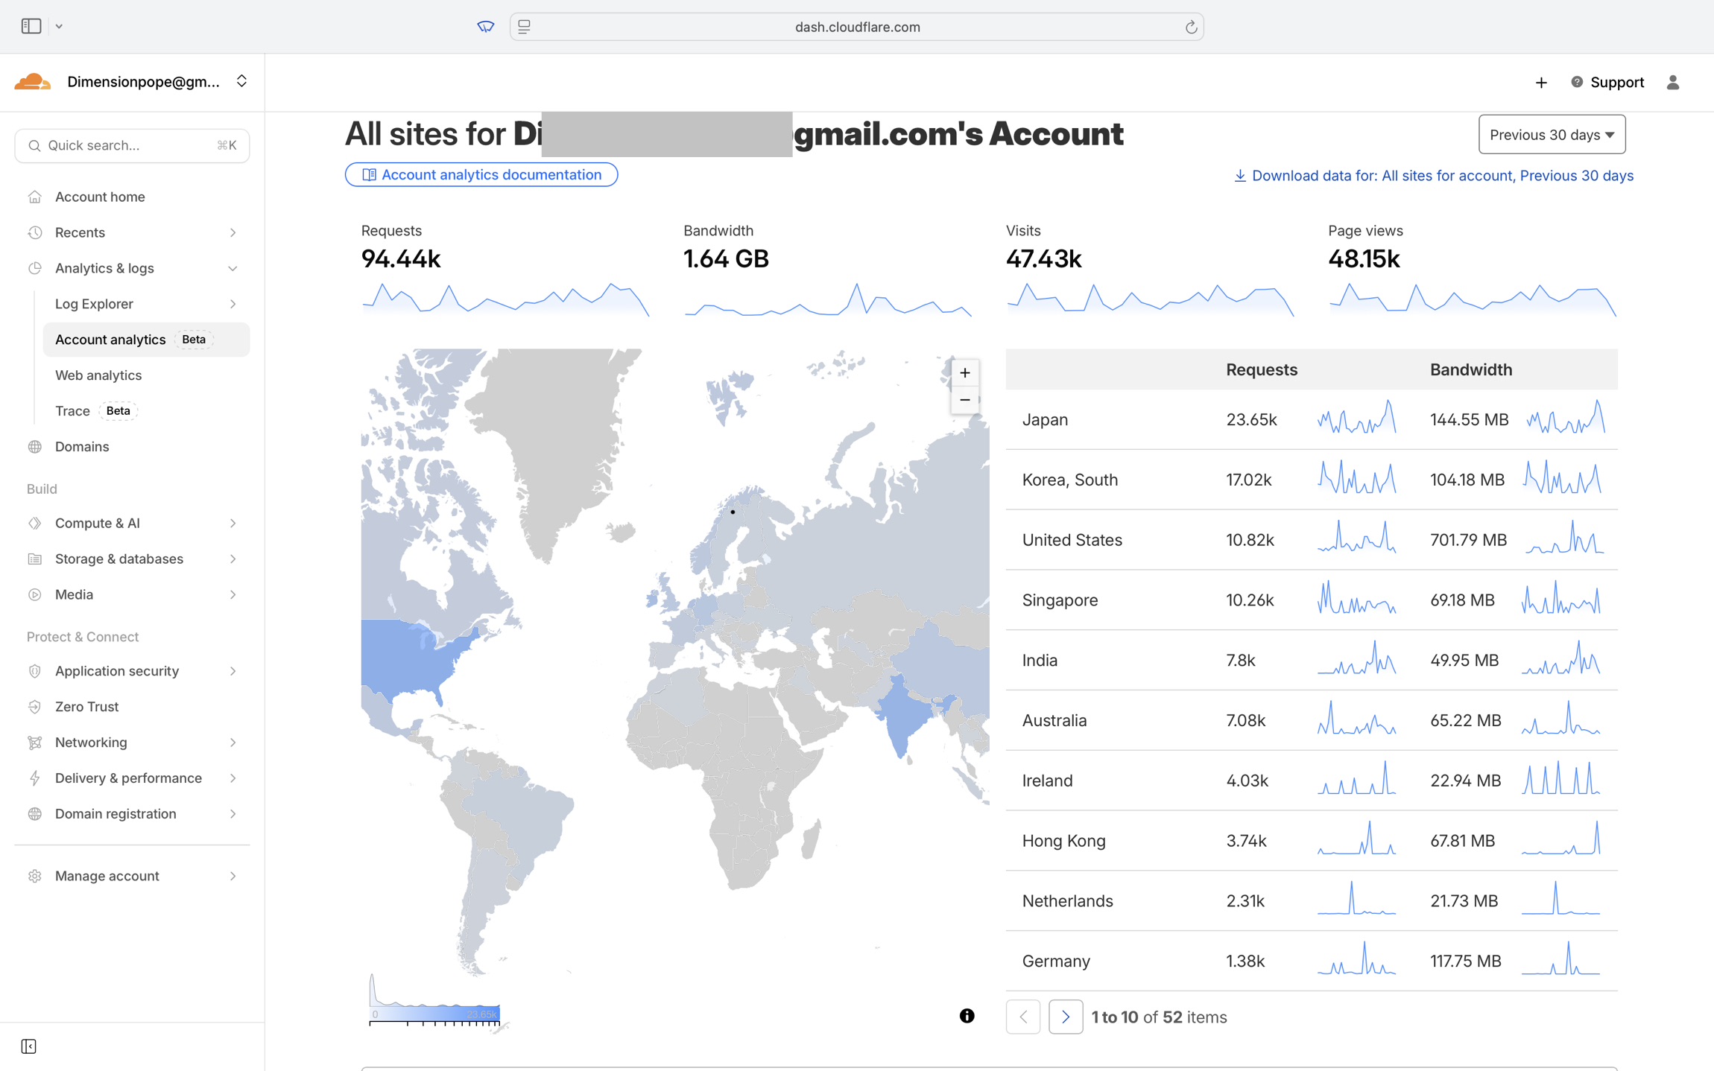The image size is (1714, 1071).
Task: Select the United States row
Action: pyautogui.click(x=1312, y=540)
